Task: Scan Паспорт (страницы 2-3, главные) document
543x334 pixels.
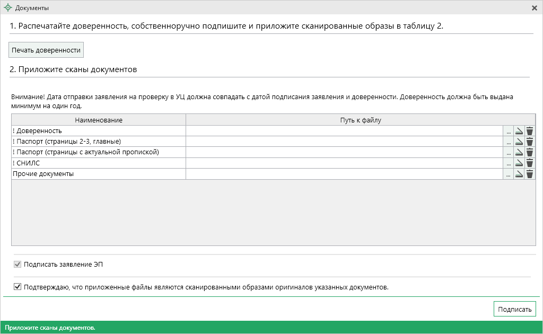Action: click(x=519, y=142)
